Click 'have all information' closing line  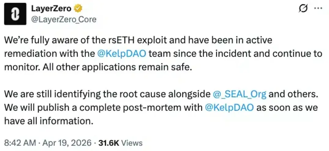(x=49, y=121)
